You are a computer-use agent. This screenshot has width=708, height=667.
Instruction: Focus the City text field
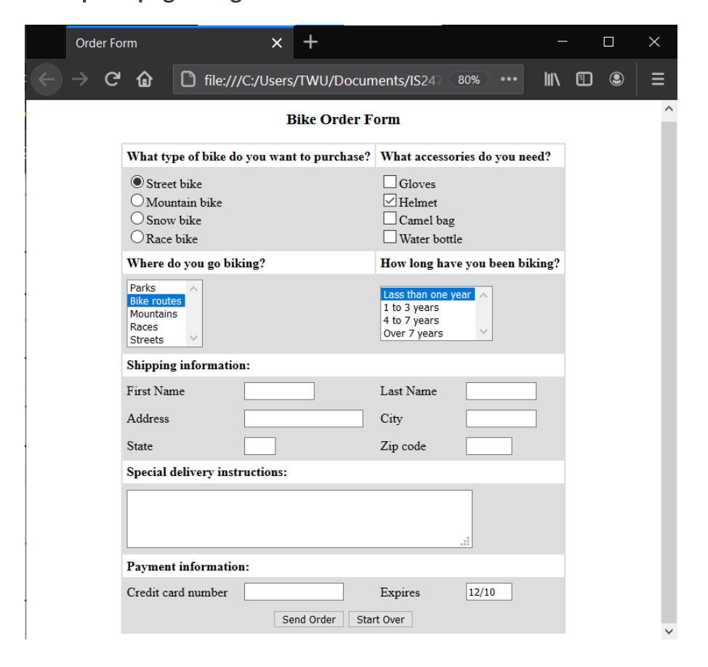click(502, 419)
